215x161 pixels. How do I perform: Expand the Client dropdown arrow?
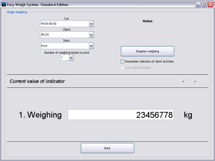(x=91, y=35)
